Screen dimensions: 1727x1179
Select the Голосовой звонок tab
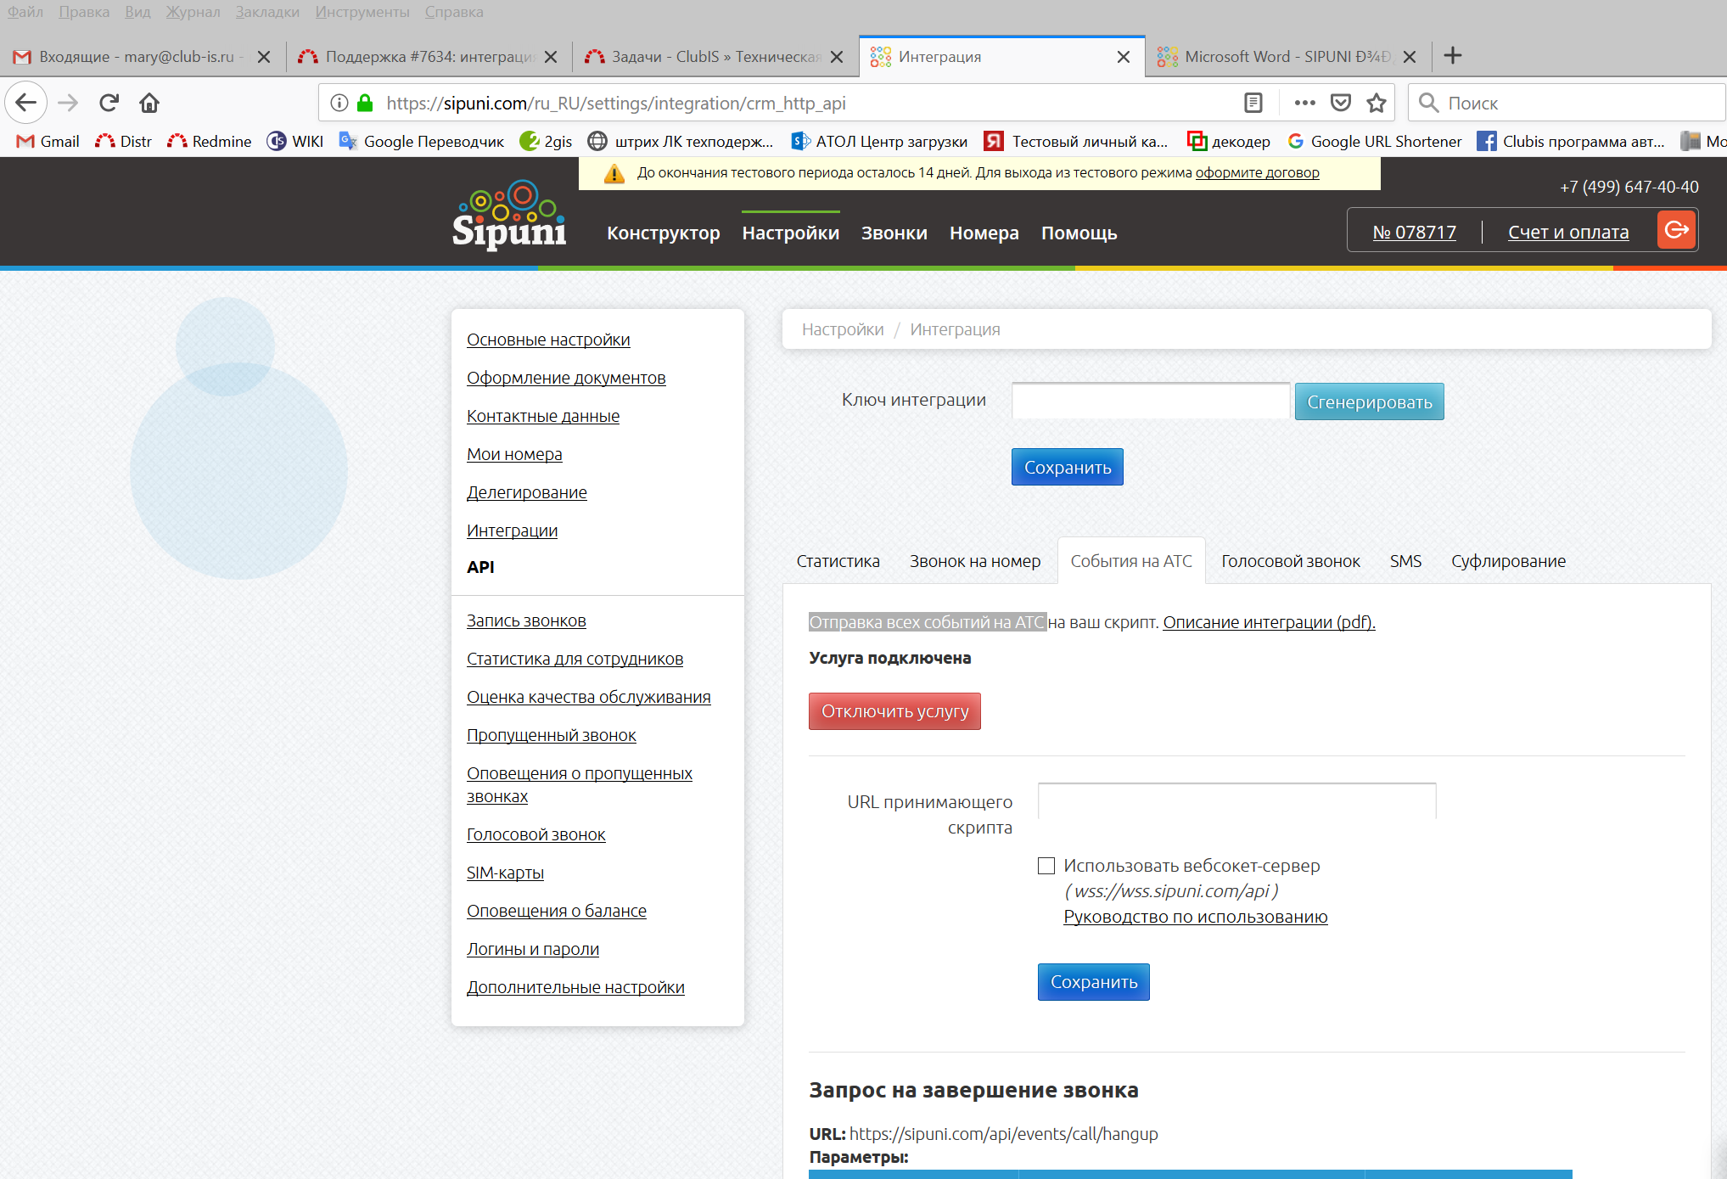coord(1291,561)
